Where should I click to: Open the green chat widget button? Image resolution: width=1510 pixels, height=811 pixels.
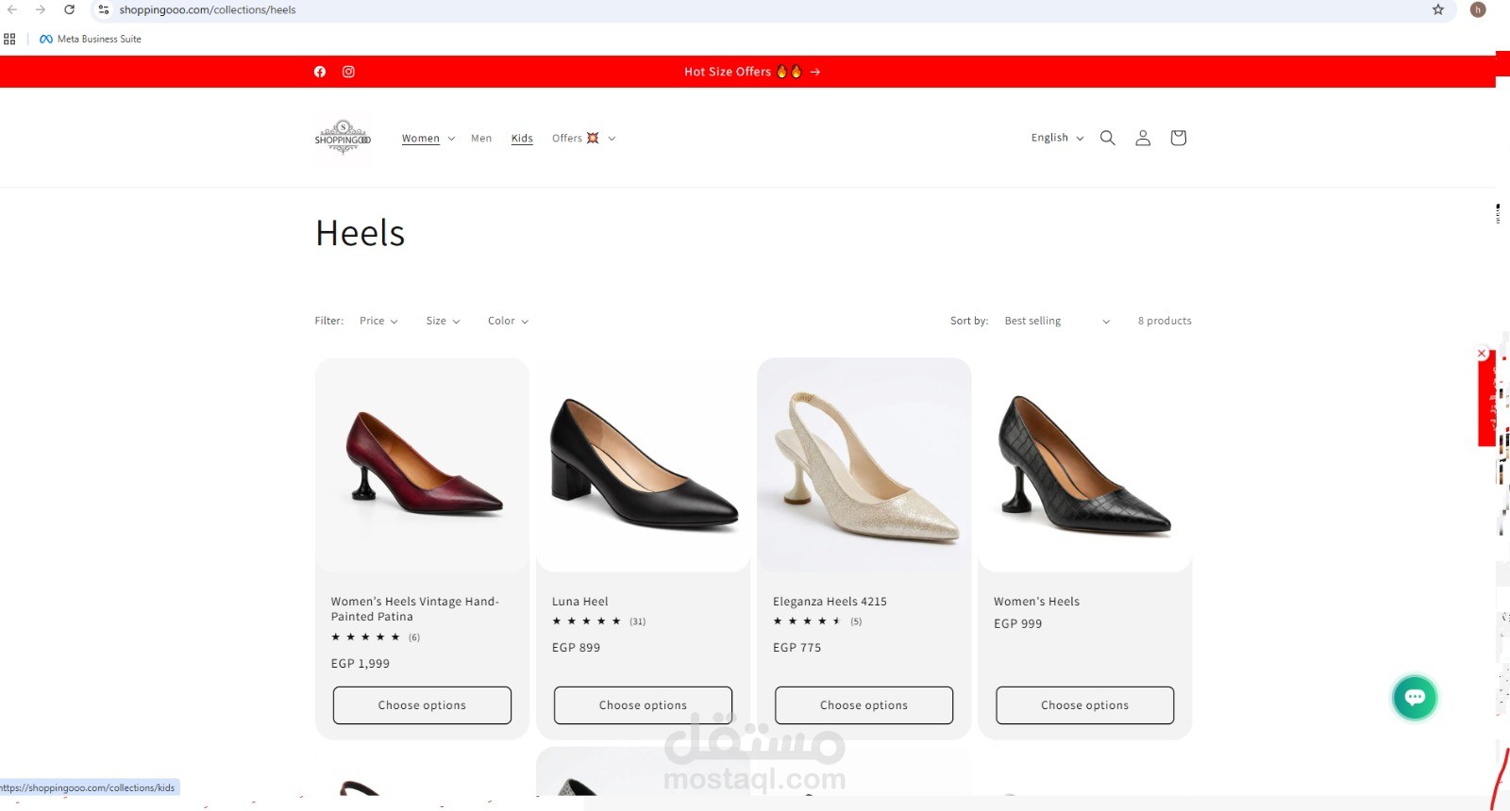click(1414, 698)
